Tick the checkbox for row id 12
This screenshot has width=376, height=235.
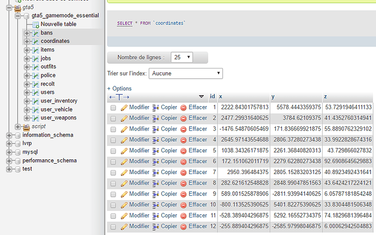113,227
